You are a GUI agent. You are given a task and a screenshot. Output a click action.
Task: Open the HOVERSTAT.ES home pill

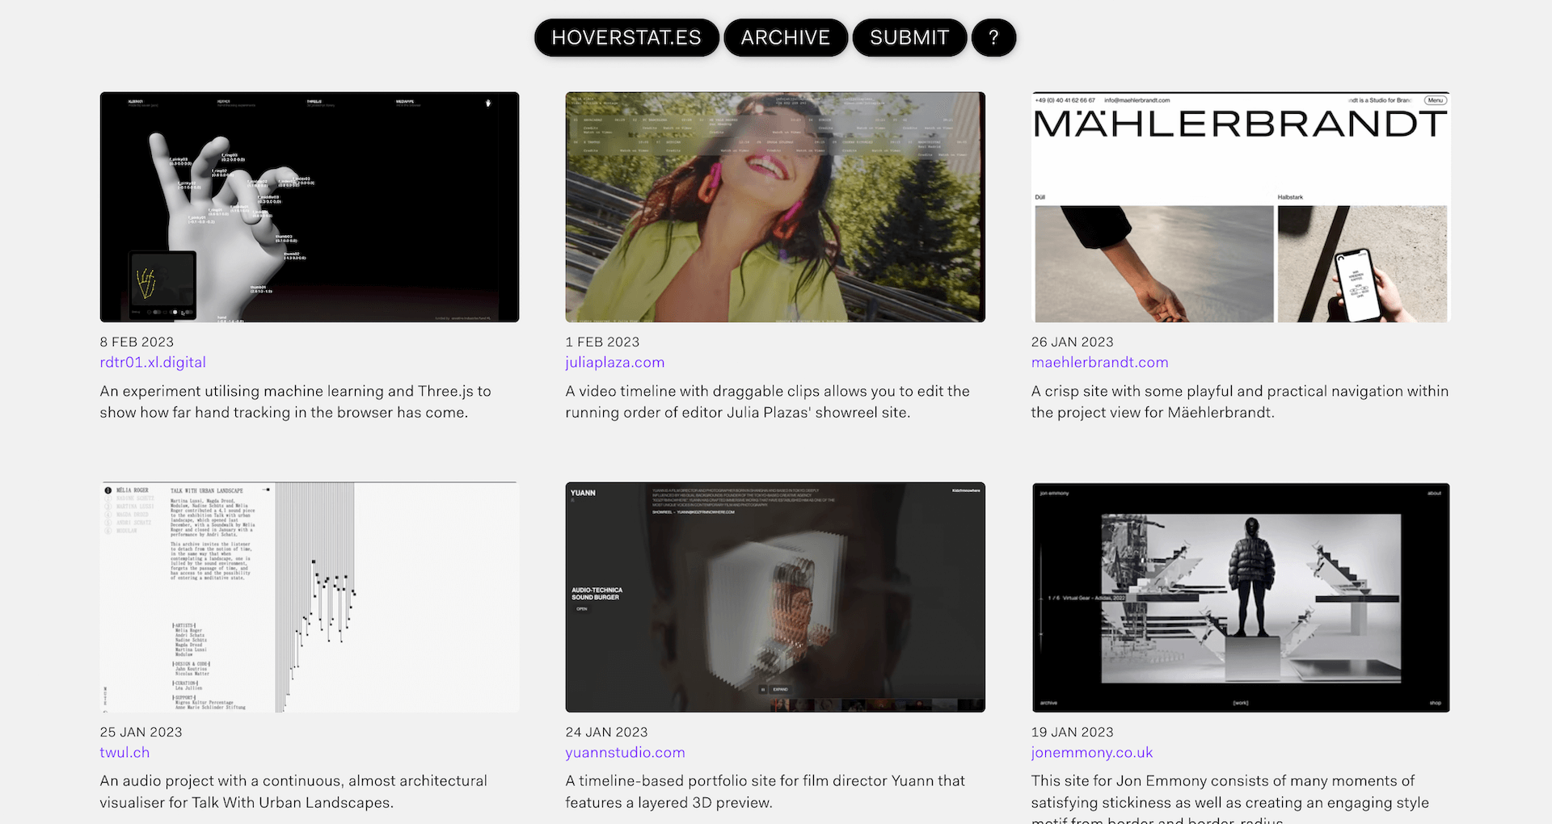click(x=626, y=38)
